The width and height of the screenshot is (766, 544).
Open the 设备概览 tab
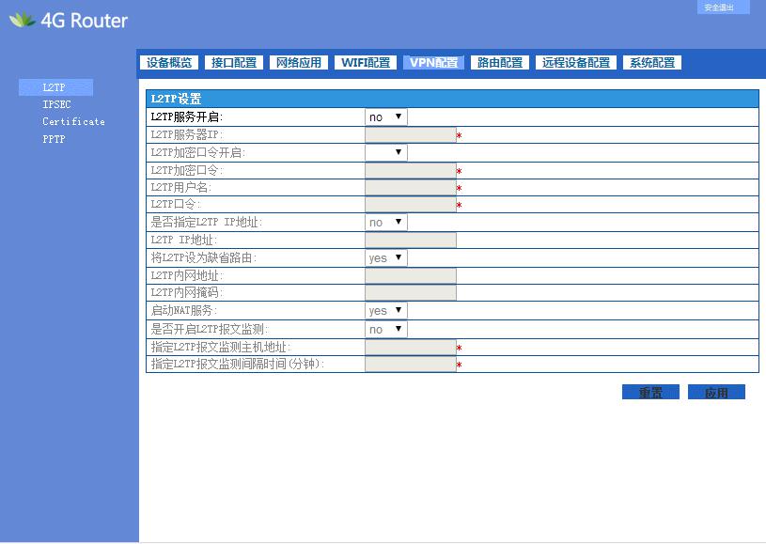point(169,63)
